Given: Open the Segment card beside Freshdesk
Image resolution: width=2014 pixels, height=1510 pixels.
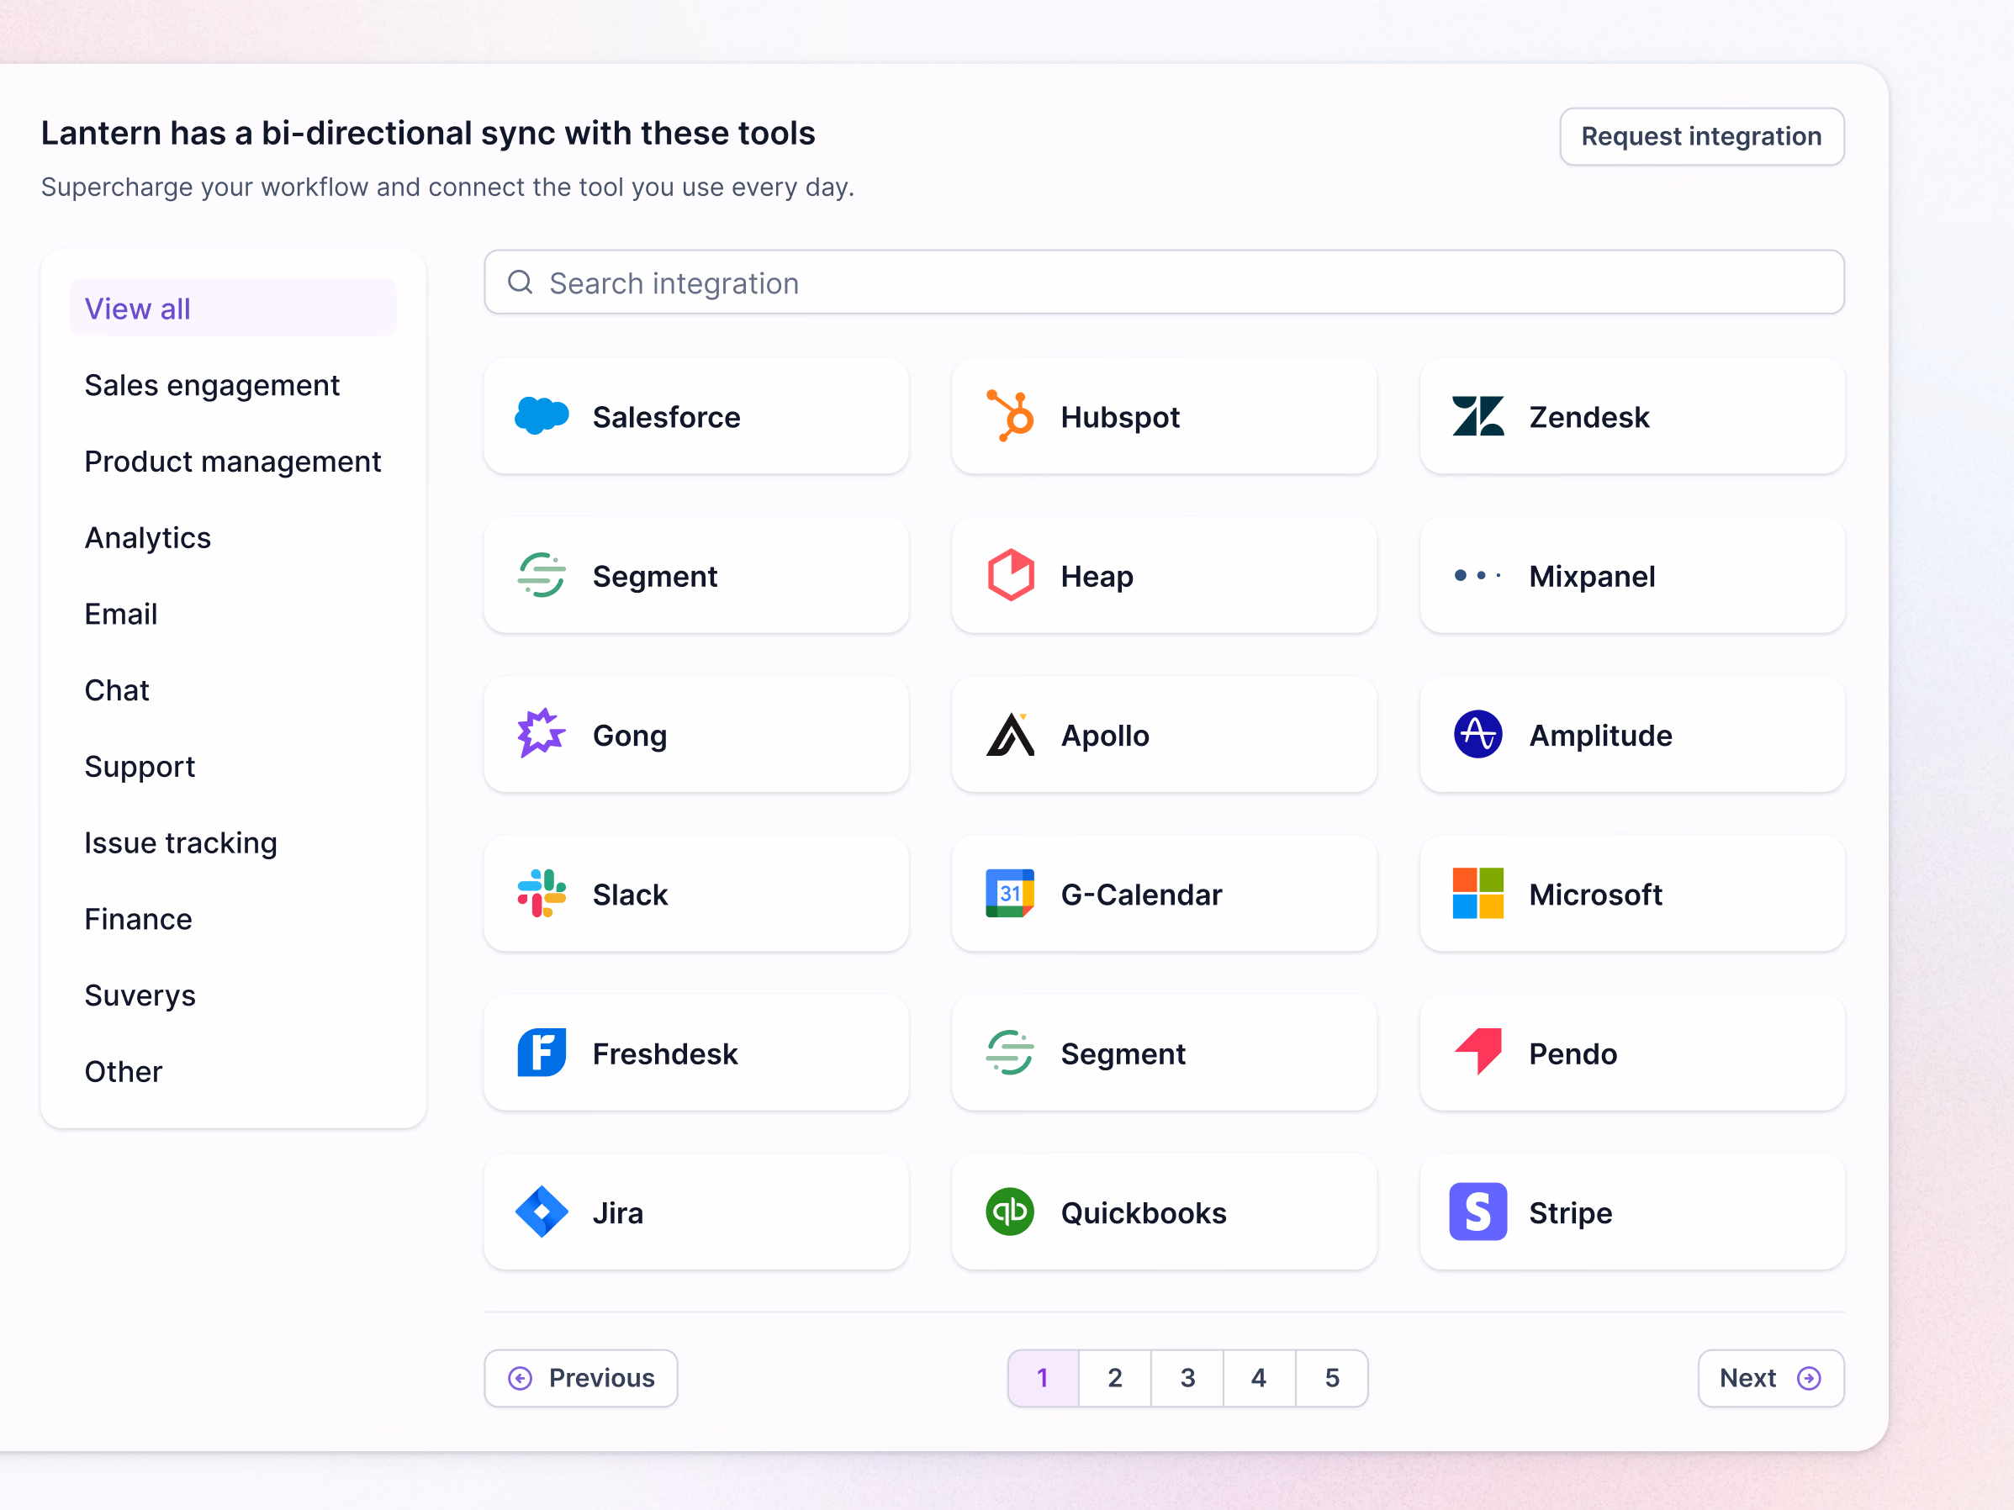Looking at the screenshot, I should pos(1164,1053).
